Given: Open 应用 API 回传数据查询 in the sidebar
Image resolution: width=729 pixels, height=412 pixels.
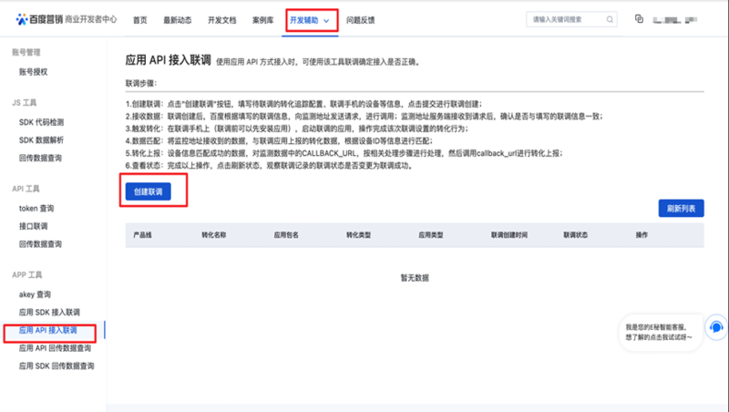Looking at the screenshot, I should (x=55, y=348).
